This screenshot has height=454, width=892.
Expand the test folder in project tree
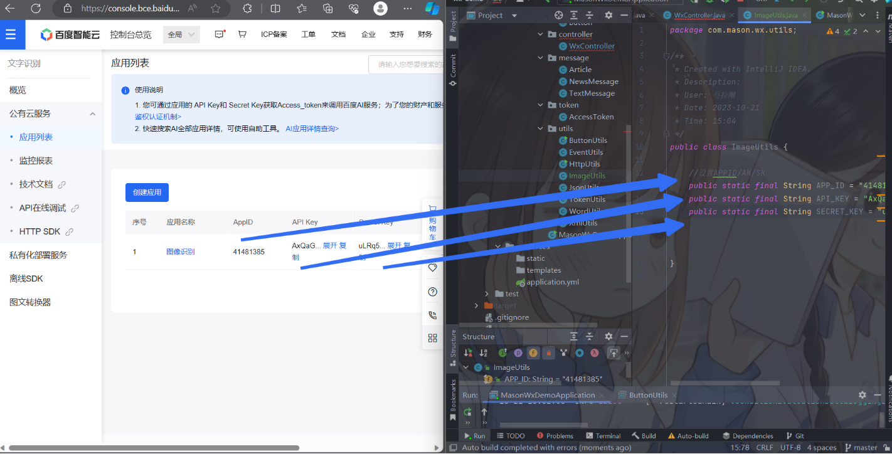point(487,293)
